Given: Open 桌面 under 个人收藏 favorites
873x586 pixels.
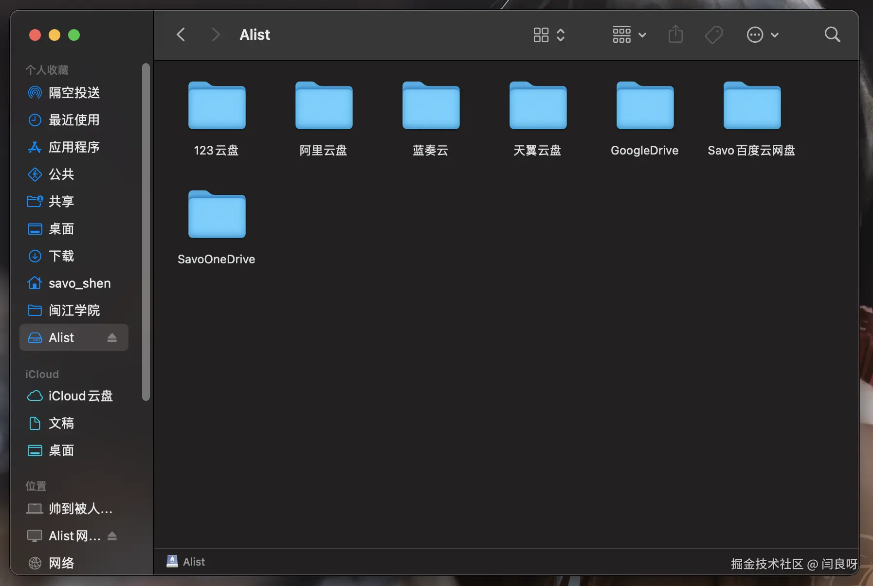Looking at the screenshot, I should pyautogui.click(x=74, y=229).
